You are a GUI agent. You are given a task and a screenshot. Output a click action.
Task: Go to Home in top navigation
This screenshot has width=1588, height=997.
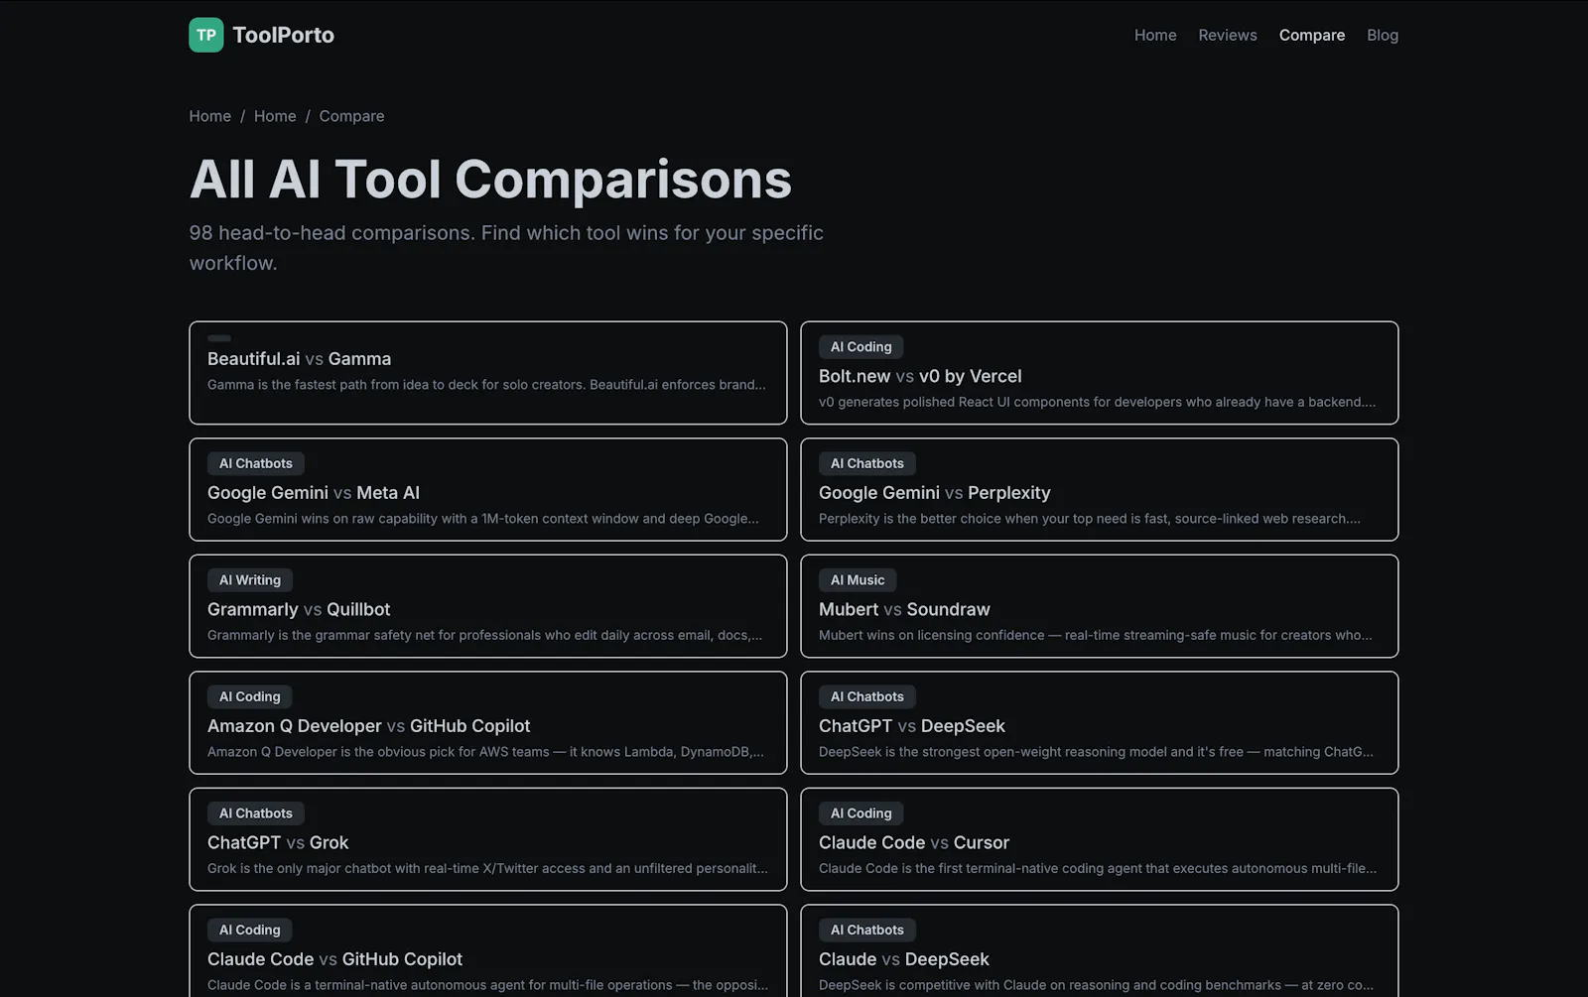[1155, 35]
